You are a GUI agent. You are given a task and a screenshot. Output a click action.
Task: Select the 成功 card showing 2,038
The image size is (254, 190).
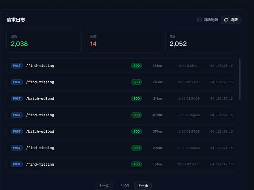[44, 41]
